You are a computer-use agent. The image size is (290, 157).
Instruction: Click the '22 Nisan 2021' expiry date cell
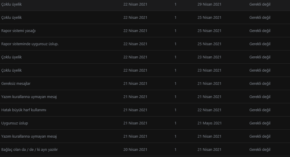(209, 110)
